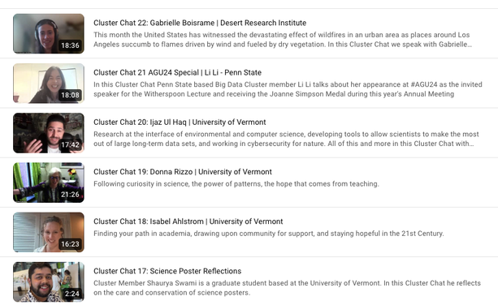This screenshot has width=498, height=305.
Task: Click the 17:42 duration badge
Action: pyautogui.click(x=70, y=145)
